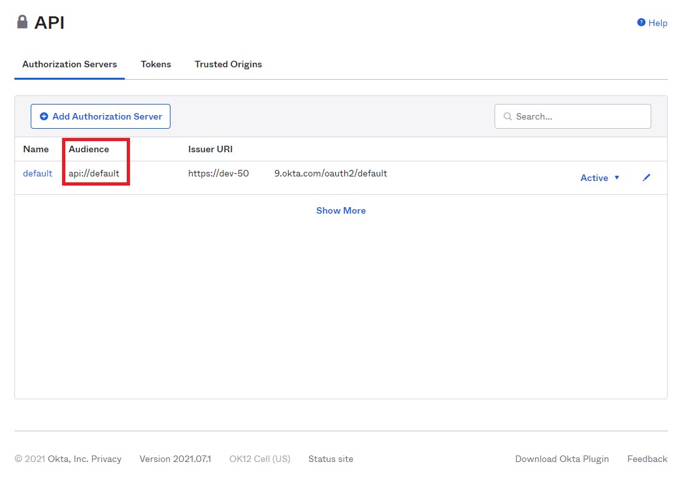Open the Status site link
The height and width of the screenshot is (479, 682).
[x=331, y=459]
